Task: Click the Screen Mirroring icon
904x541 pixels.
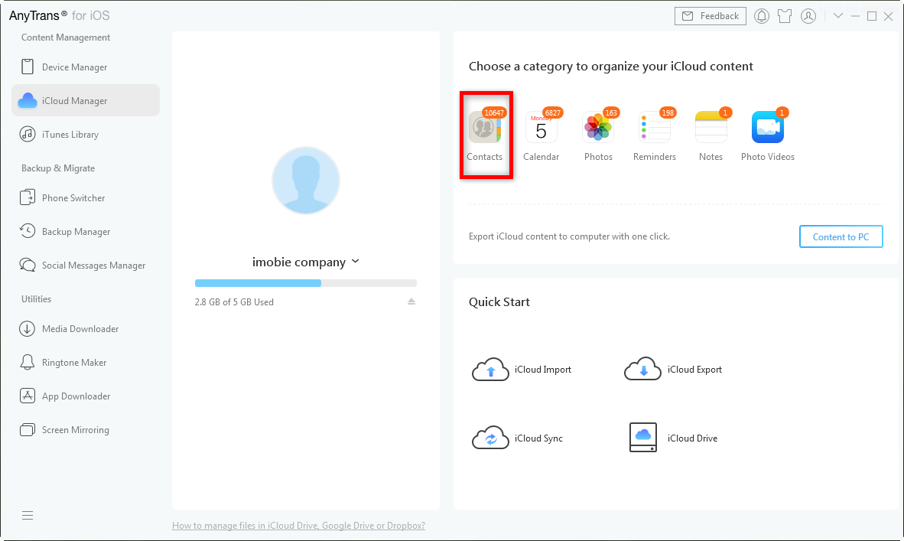Action: tap(27, 430)
